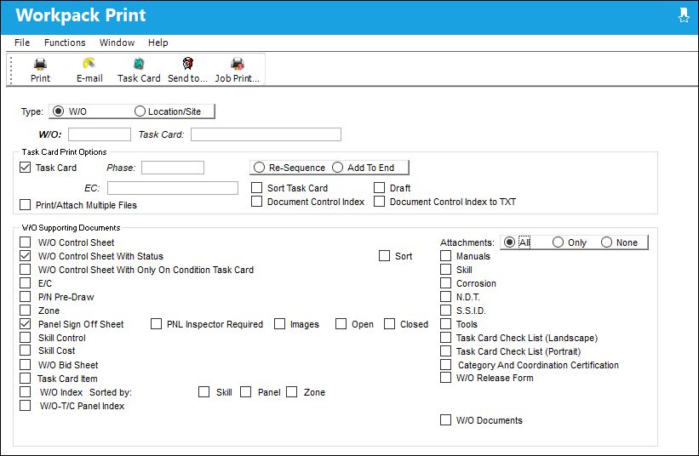Uncheck W/O Control Sheet With Status
The width and height of the screenshot is (699, 456).
coord(26,256)
